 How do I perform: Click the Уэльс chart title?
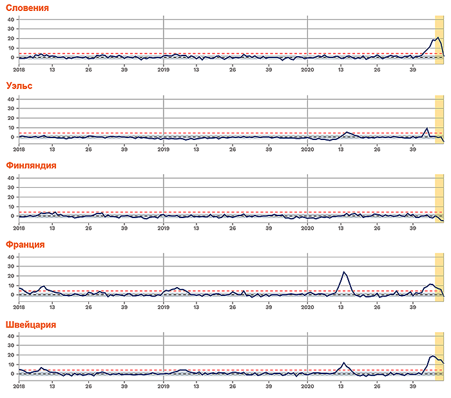tap(19, 86)
